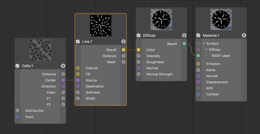This screenshot has height=134, width=260.
Task: Click the purple Destination input port on Line.1
Action: pyautogui.click(x=78, y=86)
